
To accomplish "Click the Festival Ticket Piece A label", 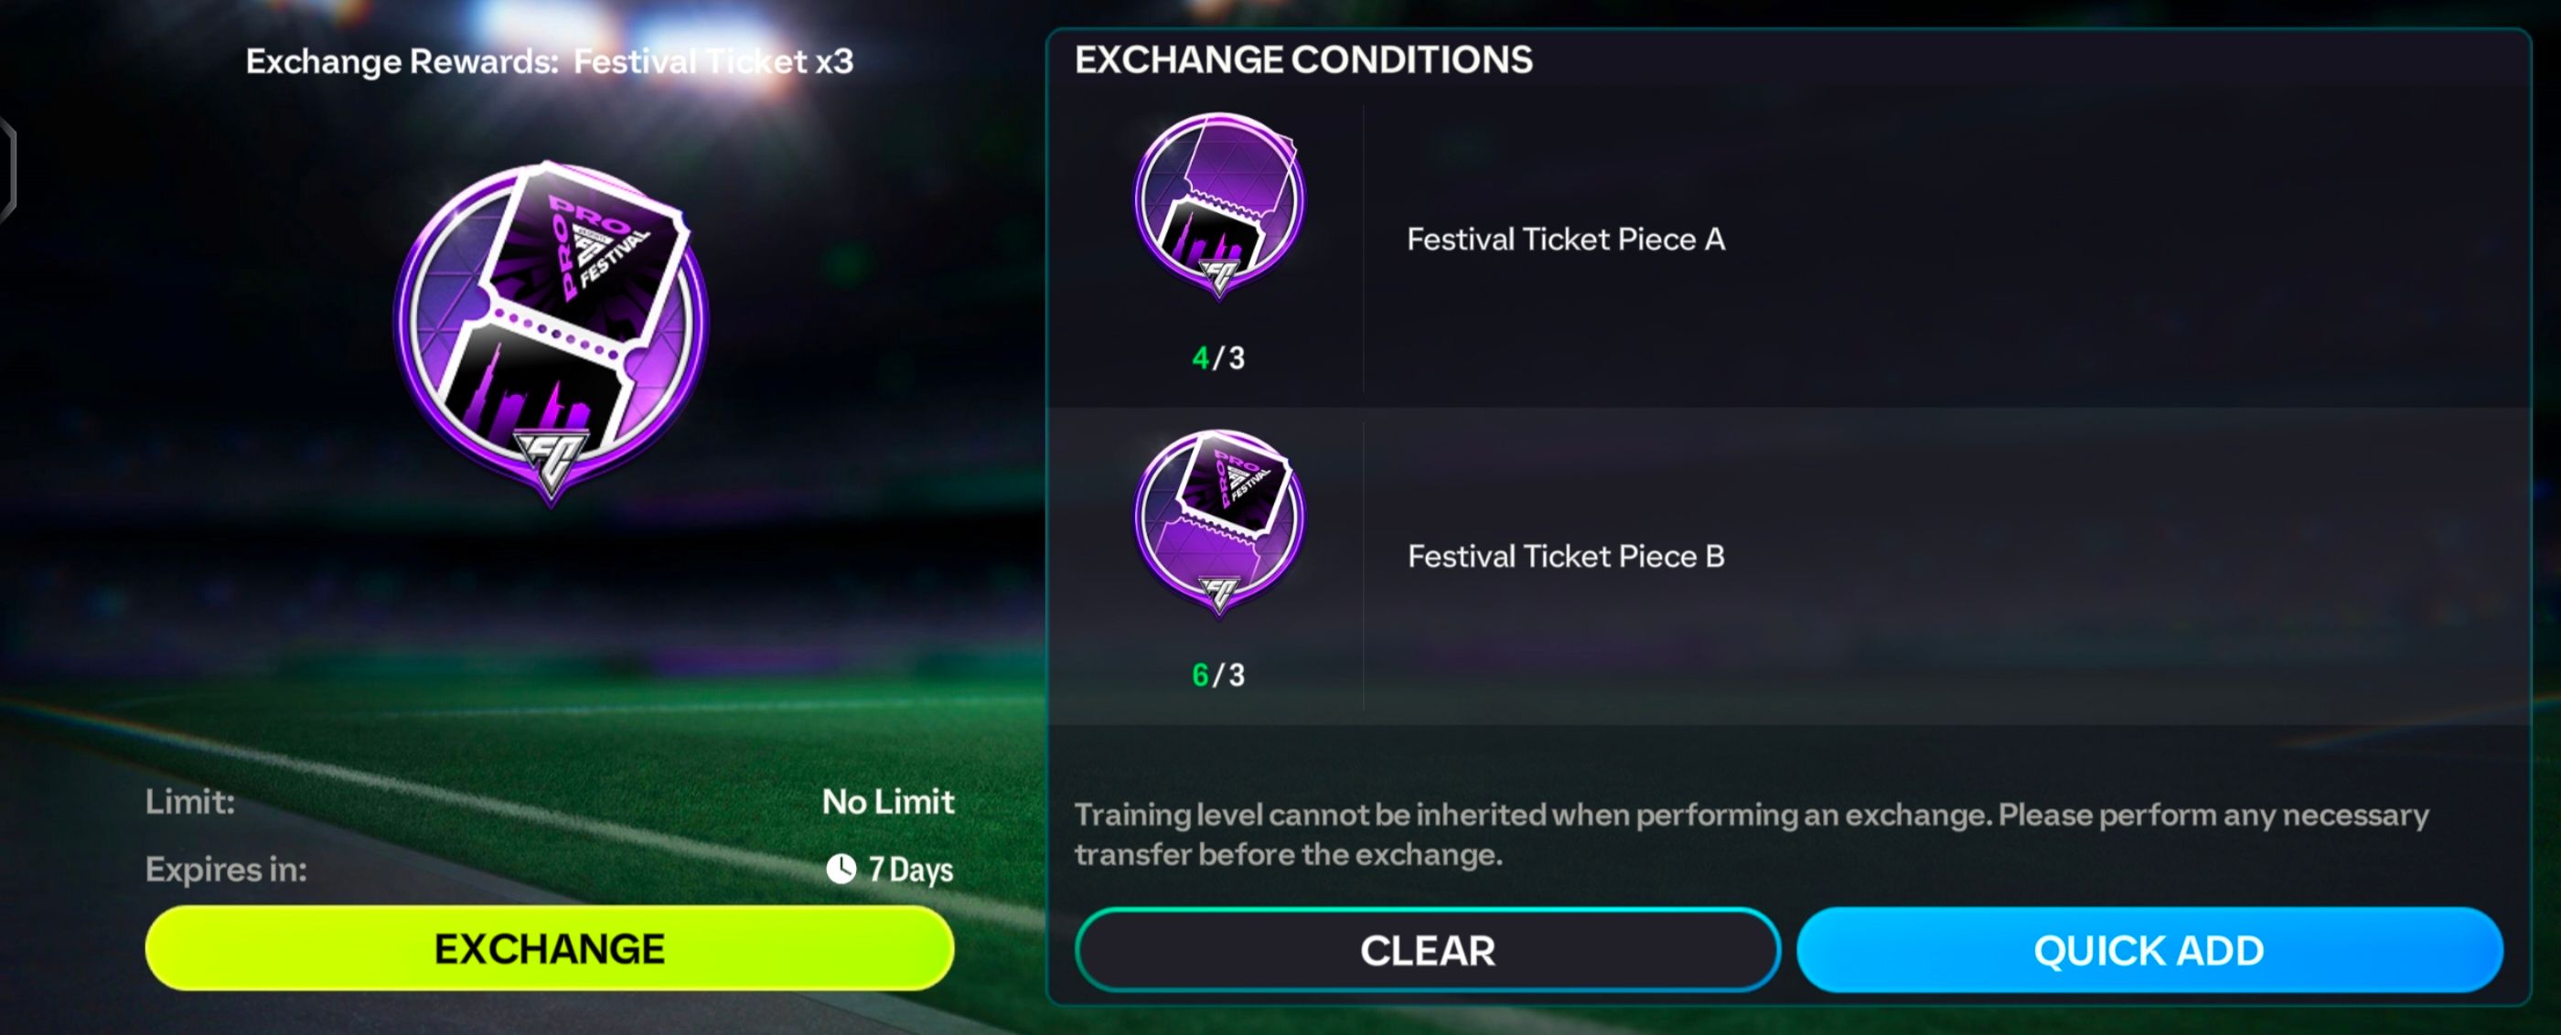I will (1566, 240).
